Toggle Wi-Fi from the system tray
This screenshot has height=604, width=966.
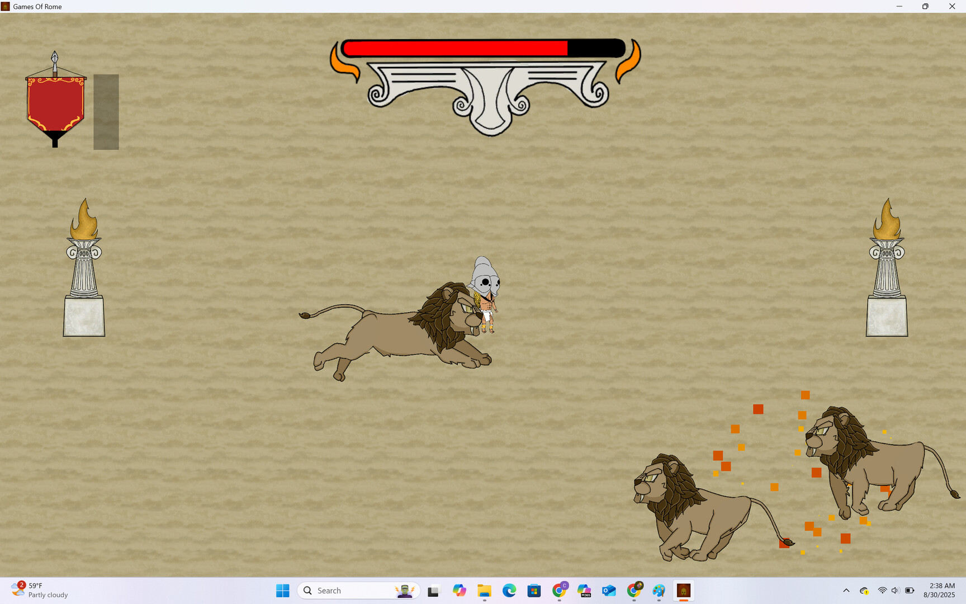[x=882, y=590]
